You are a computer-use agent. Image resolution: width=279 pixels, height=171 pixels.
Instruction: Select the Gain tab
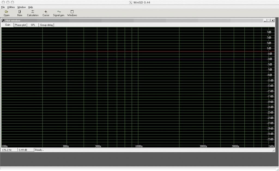click(x=8, y=25)
